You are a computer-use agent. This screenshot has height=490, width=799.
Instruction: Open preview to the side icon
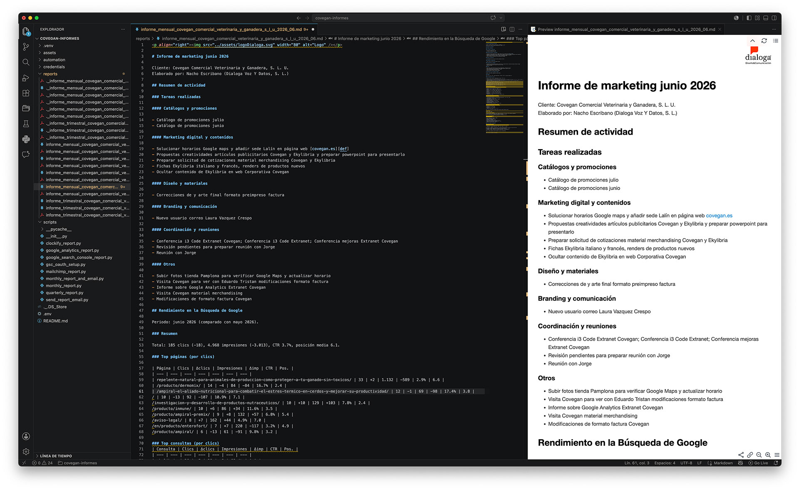504,29
